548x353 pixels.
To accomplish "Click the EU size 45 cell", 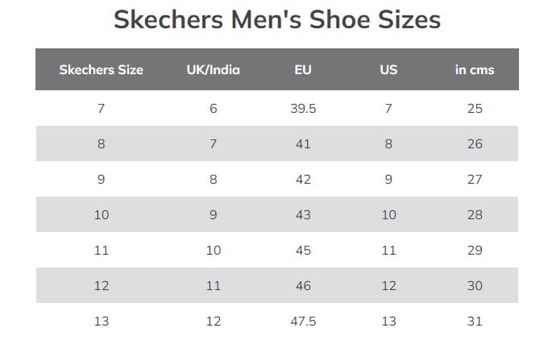I will tap(303, 251).
